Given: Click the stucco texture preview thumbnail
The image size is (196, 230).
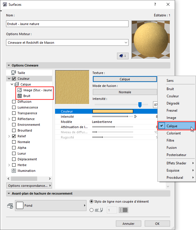Looking at the screenshot, I should point(72,87).
